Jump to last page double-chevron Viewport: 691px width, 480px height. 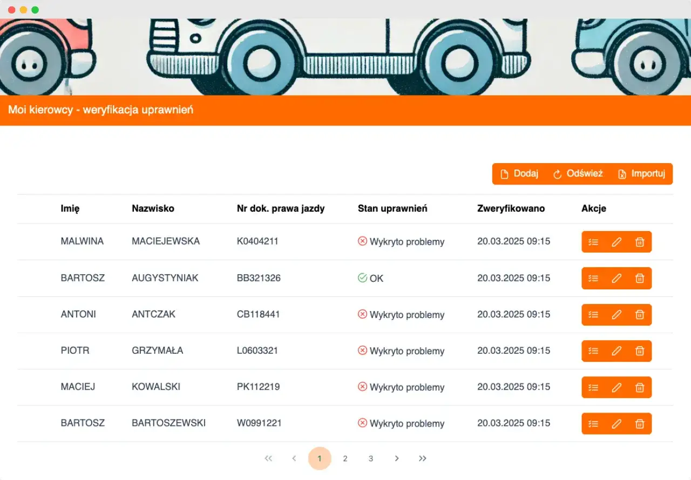(x=423, y=458)
